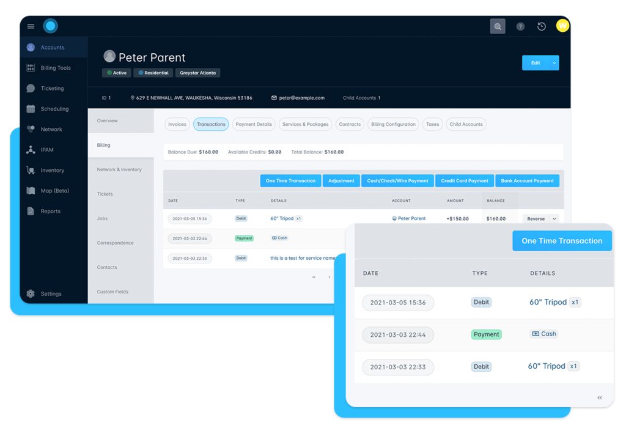
Task: Open the Taxes tab
Action: tap(432, 124)
